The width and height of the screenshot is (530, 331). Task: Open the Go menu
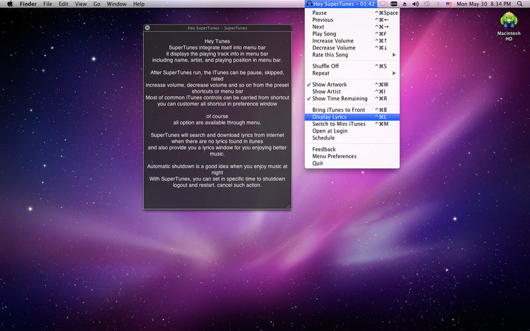[97, 4]
